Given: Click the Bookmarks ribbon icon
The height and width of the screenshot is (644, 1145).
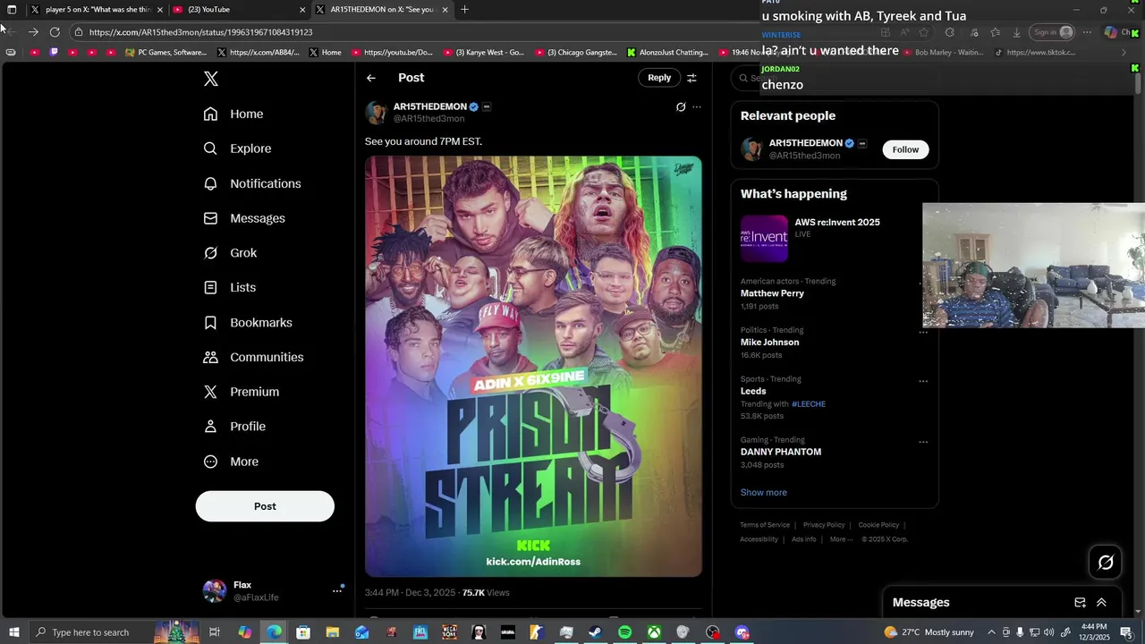Looking at the screenshot, I should [x=210, y=323].
